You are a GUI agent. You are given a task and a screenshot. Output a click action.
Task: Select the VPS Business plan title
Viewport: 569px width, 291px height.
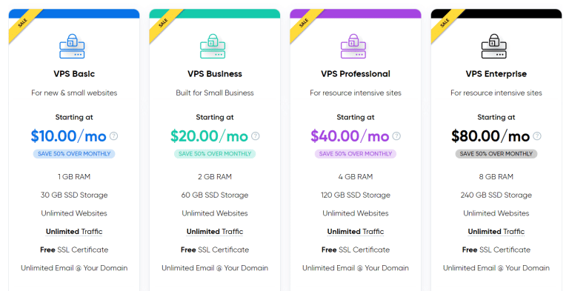click(x=215, y=74)
